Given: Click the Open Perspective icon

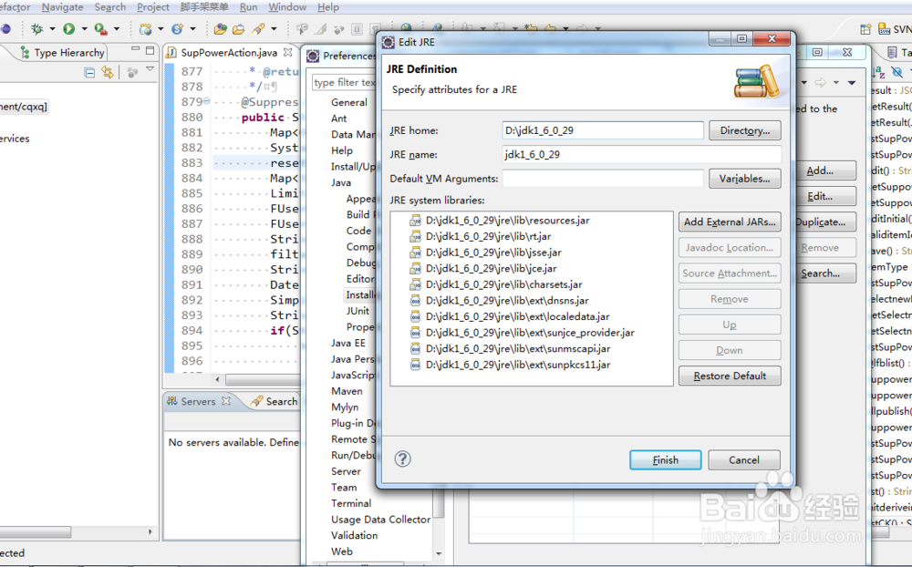Looking at the screenshot, I should click(866, 29).
